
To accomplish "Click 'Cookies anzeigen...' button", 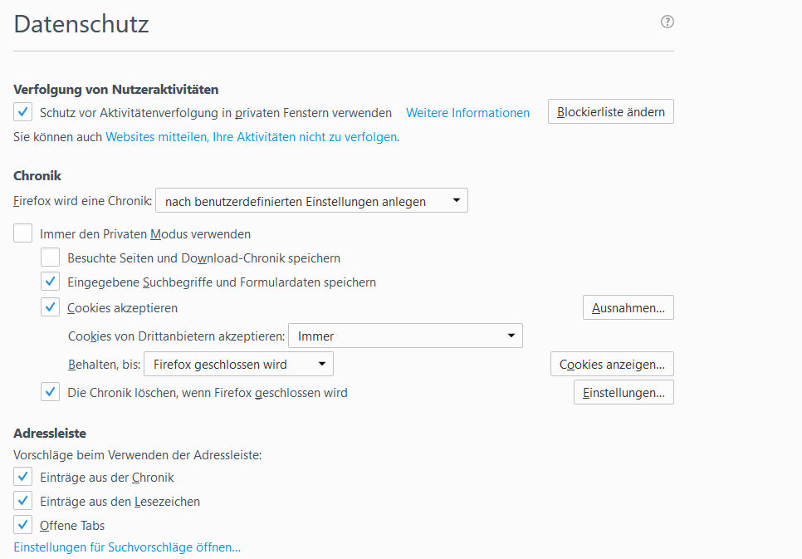I will (x=612, y=365).
